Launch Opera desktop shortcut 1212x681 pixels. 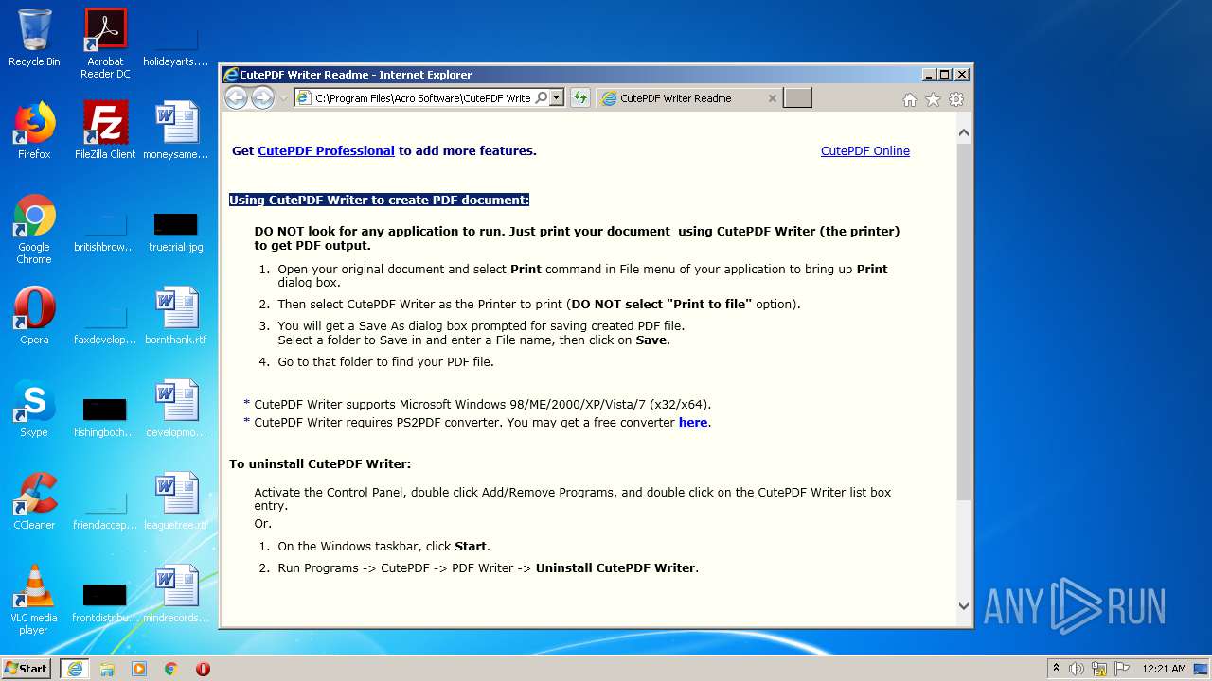point(34,316)
